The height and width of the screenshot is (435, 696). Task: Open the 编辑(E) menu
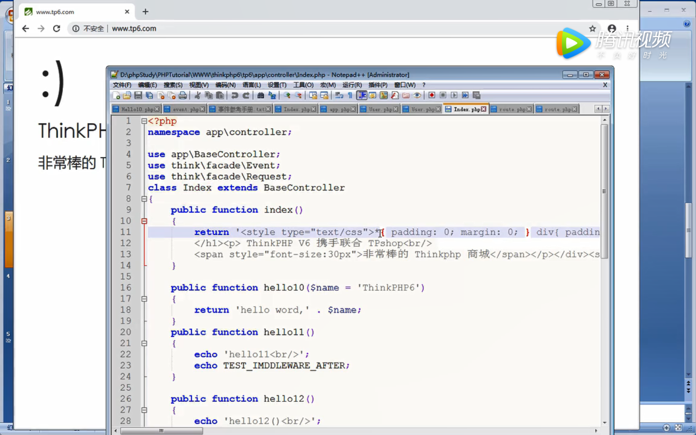(x=147, y=85)
